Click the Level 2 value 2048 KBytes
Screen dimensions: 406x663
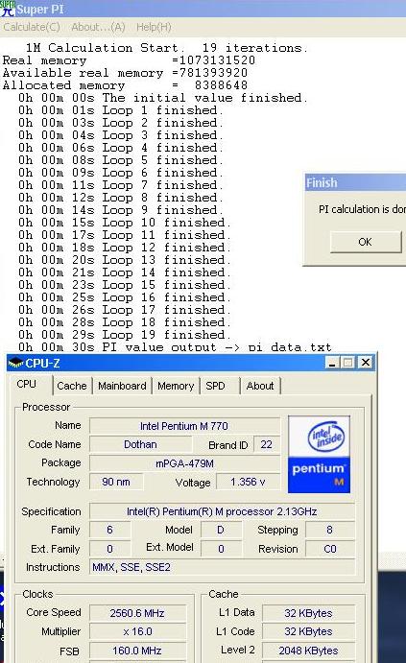[x=308, y=651]
